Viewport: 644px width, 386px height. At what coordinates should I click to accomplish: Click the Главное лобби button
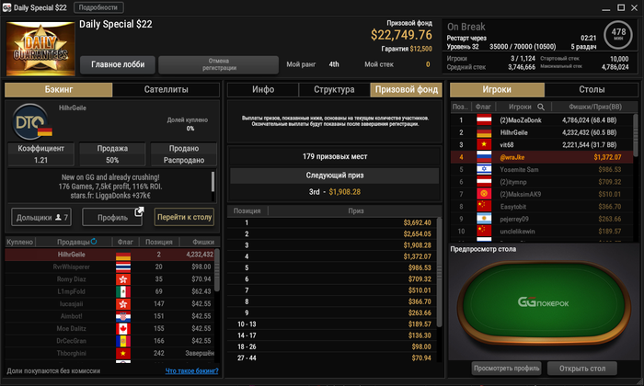point(118,64)
